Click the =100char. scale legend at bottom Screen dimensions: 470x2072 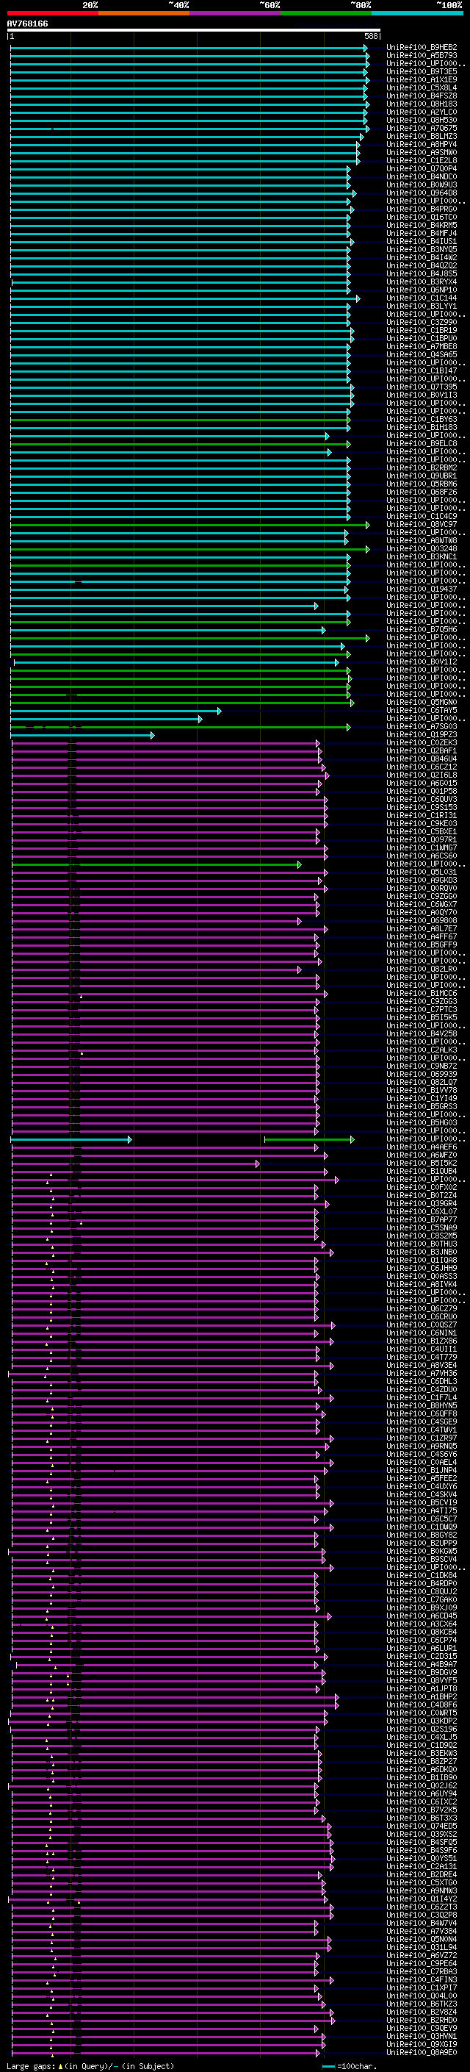point(349,2065)
